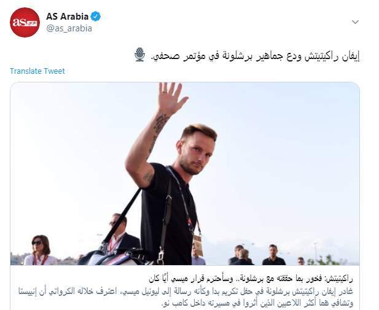Image resolution: width=379 pixels, height=310 pixels.
Task: Select the Arabic tweet text about Rakitić
Action: (x=256, y=56)
